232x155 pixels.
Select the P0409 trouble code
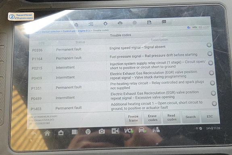point(37,78)
